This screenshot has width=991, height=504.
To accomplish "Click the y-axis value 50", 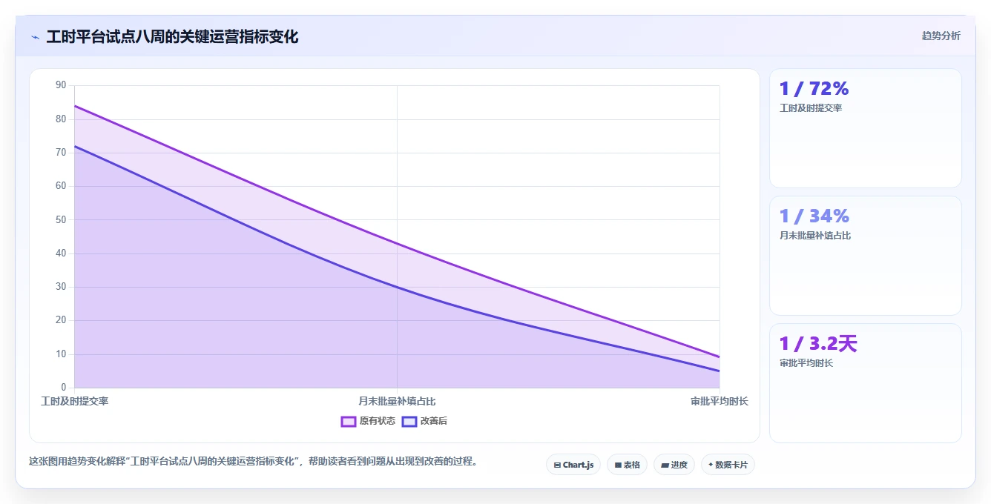I will coord(61,219).
